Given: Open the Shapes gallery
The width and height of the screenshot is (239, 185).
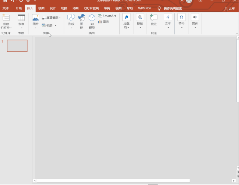Looking at the screenshot, I should [71, 18].
